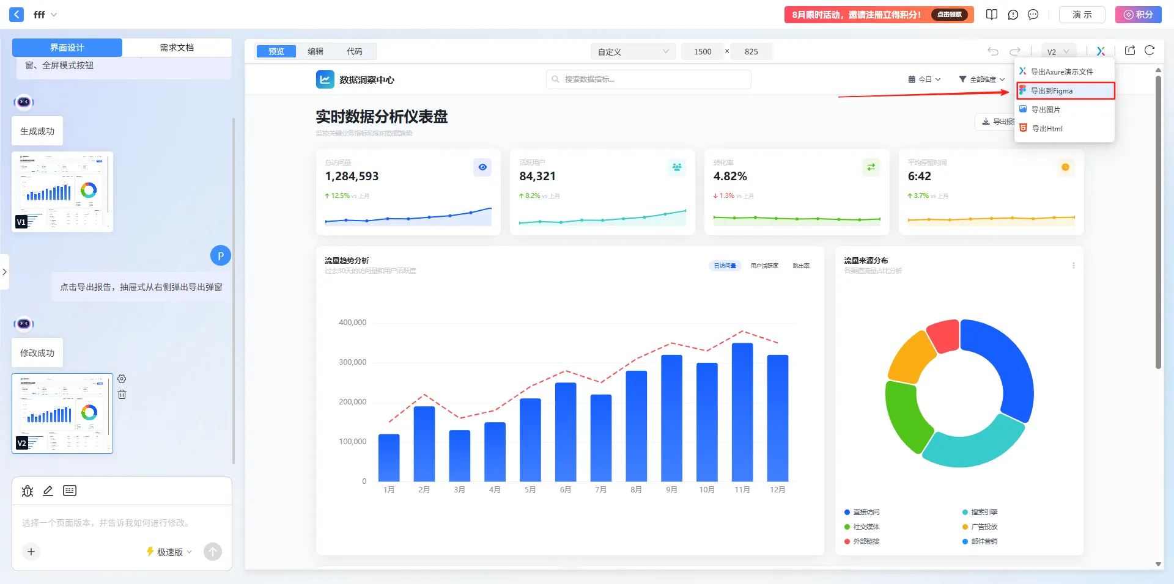Click the refresh icon in preview toolbar
This screenshot has width=1174, height=584.
[x=1150, y=51]
